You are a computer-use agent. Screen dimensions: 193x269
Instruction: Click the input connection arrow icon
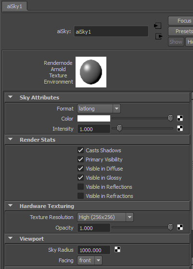pyautogui.click(x=157, y=26)
